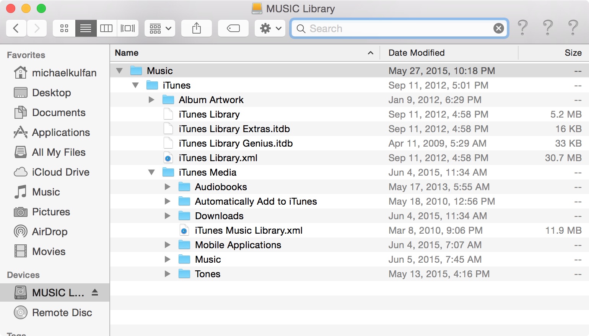
Task: Expand the Downloads folder
Action: pyautogui.click(x=168, y=216)
